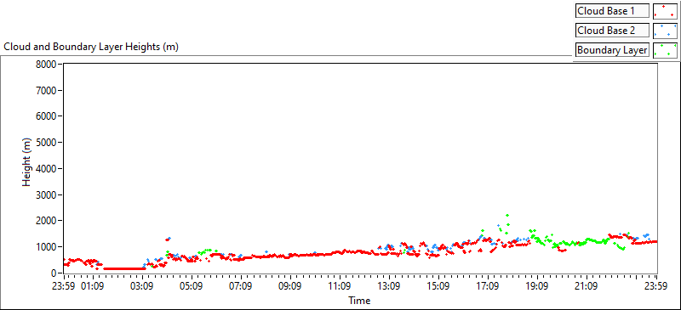Screen dimensions: 681x310
Task: Click the 21:09 time axis label
Action: tap(587, 286)
